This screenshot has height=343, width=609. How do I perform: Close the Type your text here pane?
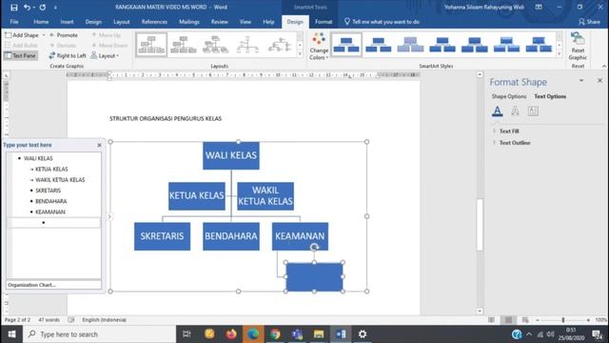99,145
